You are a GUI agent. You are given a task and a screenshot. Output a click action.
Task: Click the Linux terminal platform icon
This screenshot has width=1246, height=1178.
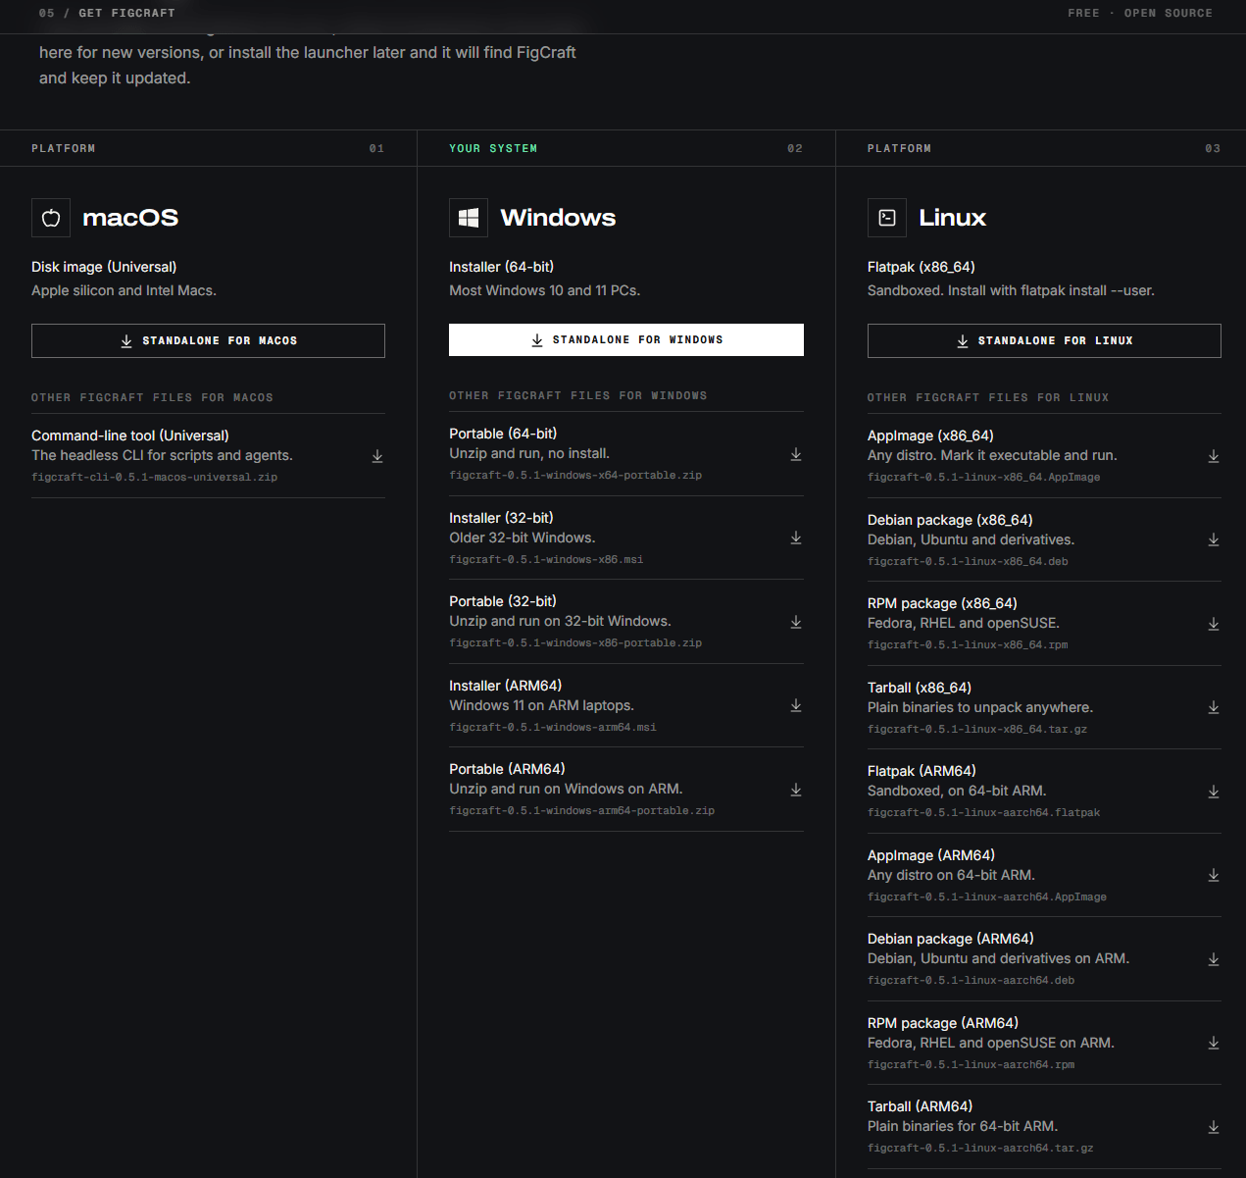pyautogui.click(x=887, y=218)
